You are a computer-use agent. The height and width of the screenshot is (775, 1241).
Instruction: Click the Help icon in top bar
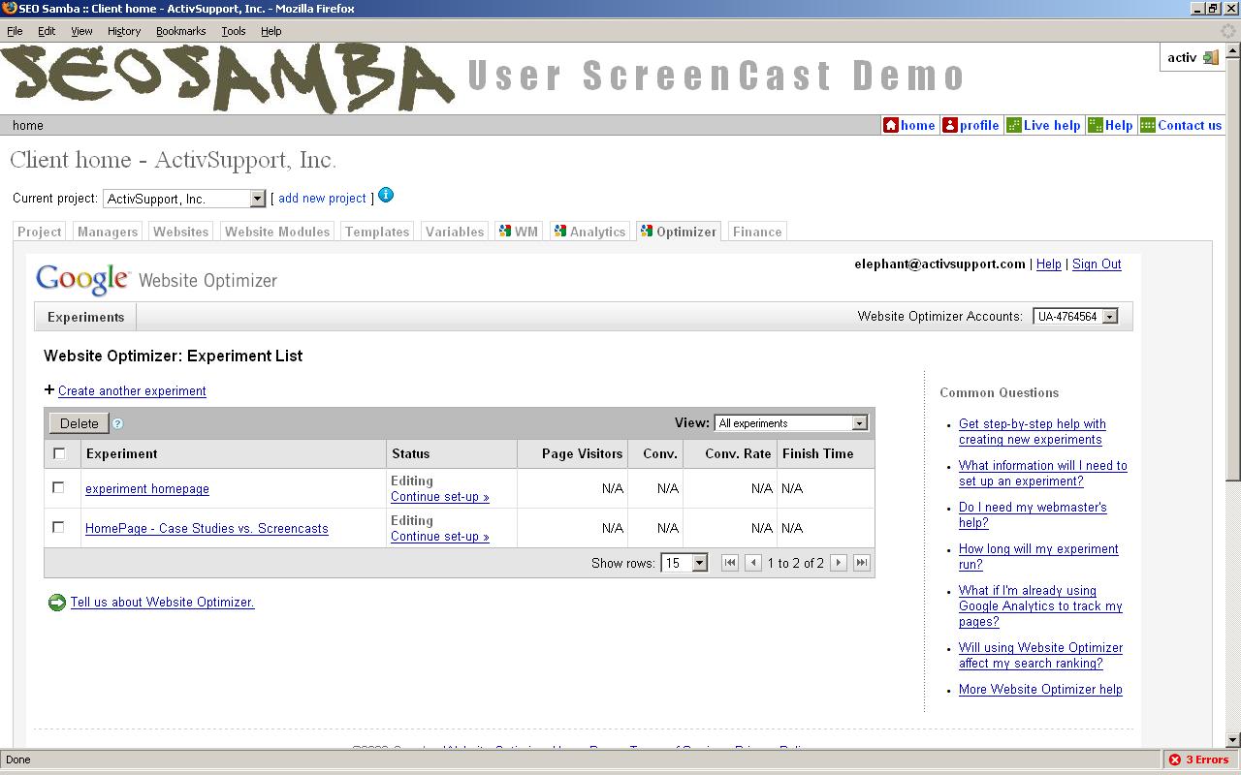(1095, 125)
